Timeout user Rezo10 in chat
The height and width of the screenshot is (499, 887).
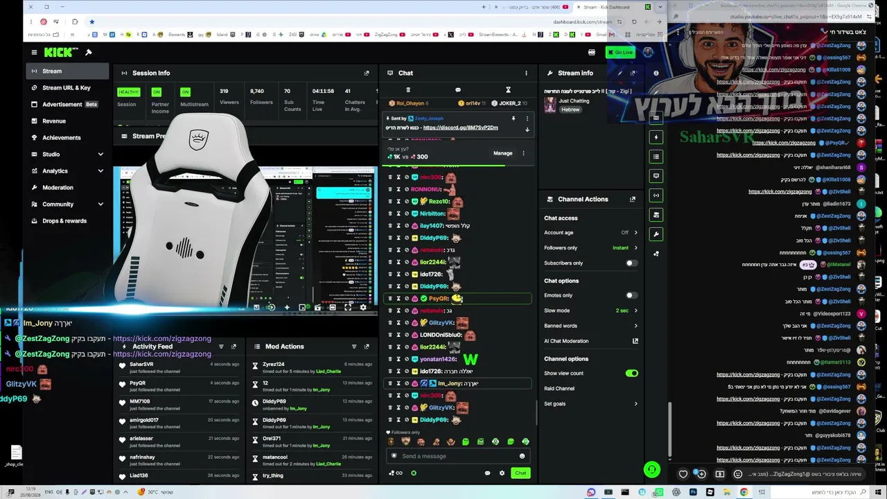pyautogui.click(x=398, y=202)
